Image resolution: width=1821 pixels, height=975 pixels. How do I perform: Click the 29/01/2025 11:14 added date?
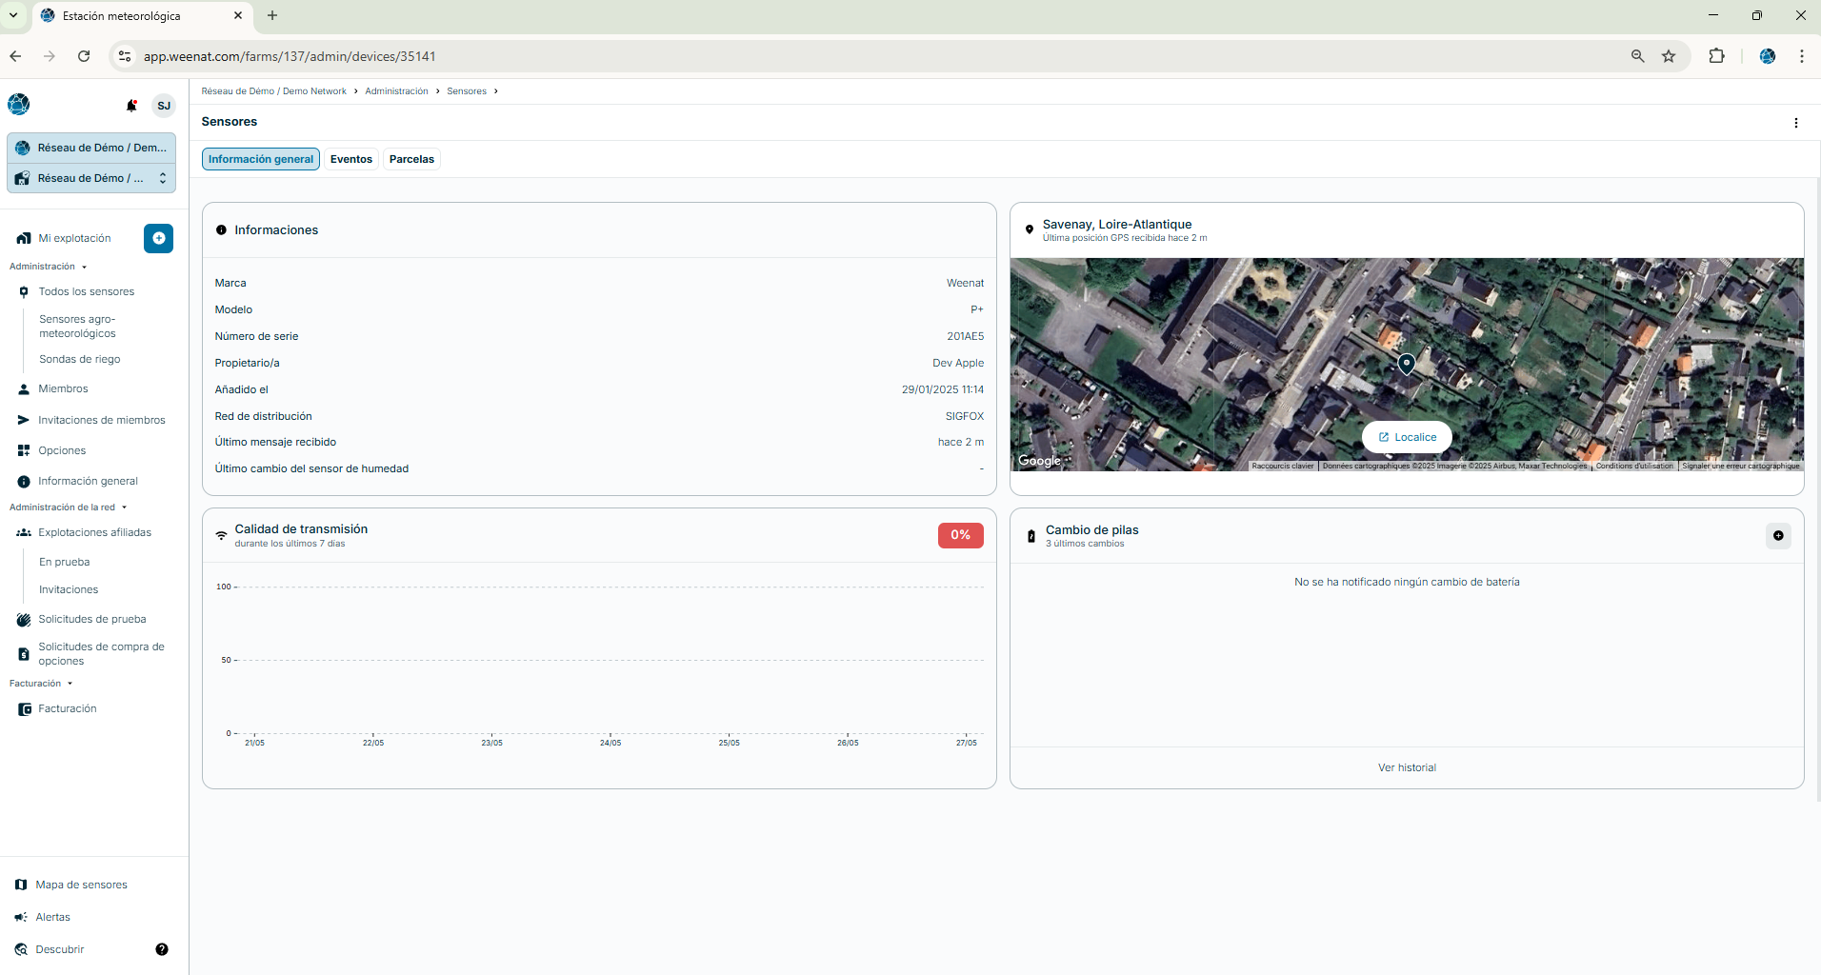pos(942,389)
